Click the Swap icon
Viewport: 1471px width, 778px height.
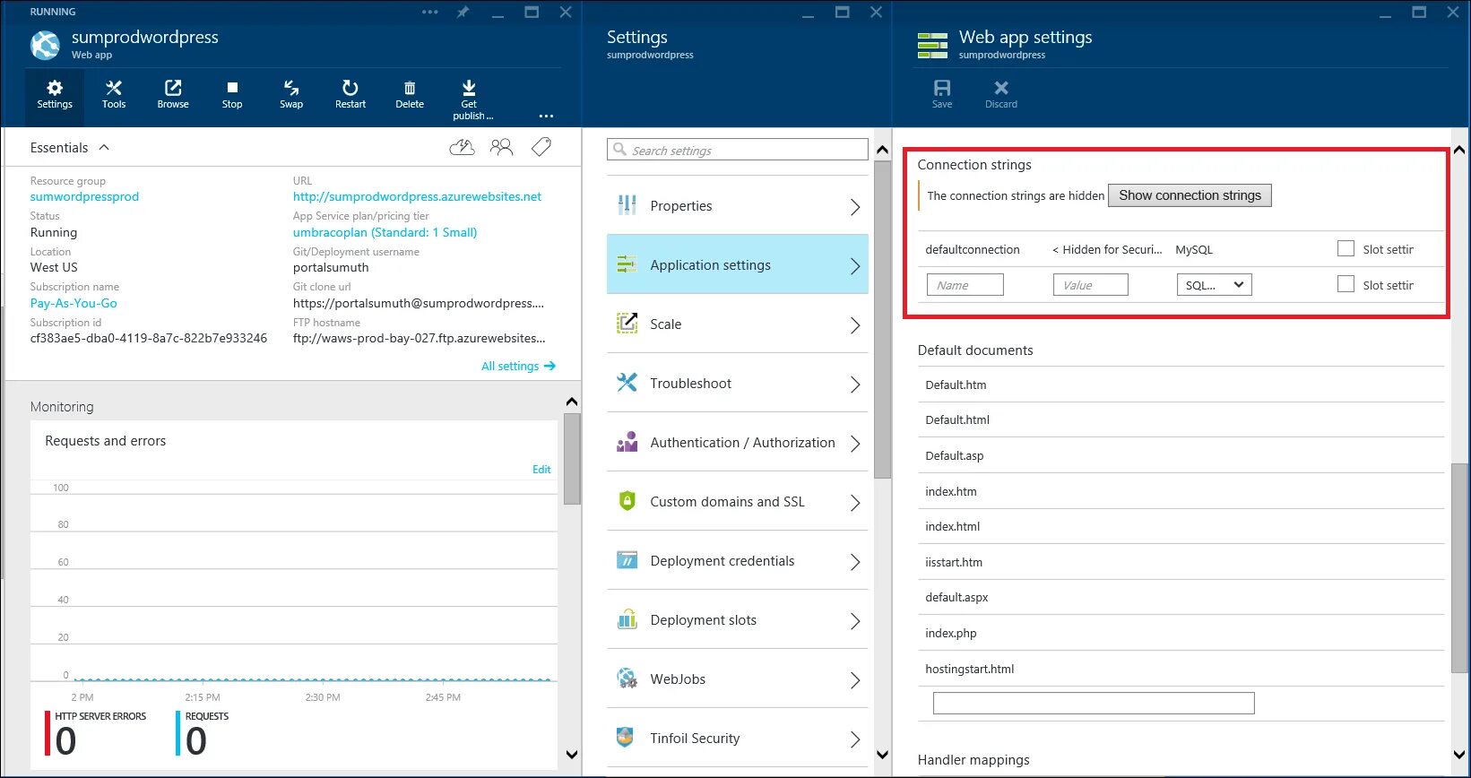(x=291, y=88)
